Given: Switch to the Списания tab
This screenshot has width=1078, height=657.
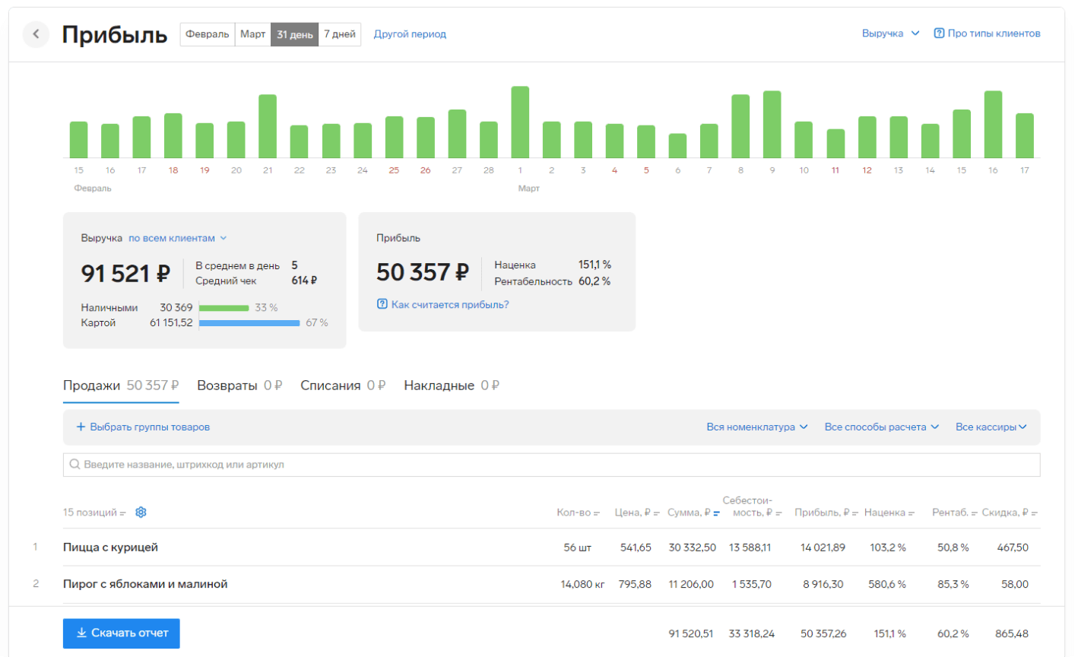Looking at the screenshot, I should (343, 386).
